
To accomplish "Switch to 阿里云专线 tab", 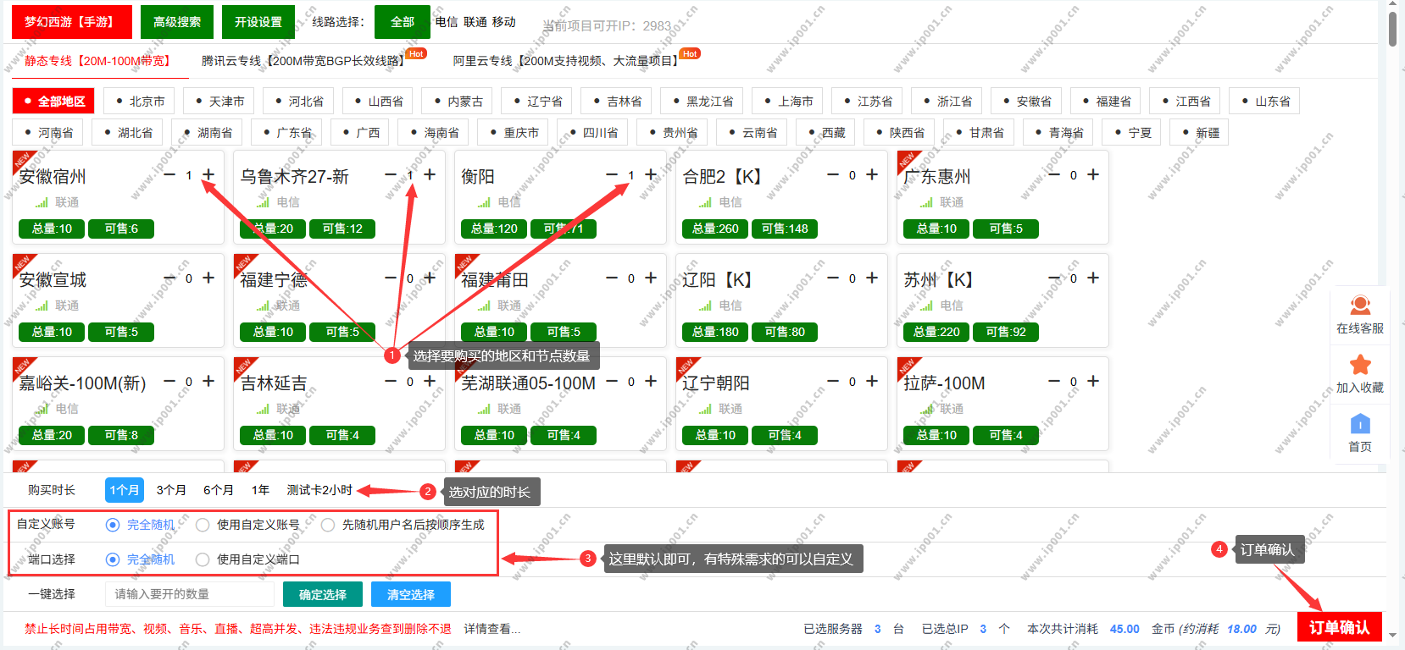I will tap(564, 61).
